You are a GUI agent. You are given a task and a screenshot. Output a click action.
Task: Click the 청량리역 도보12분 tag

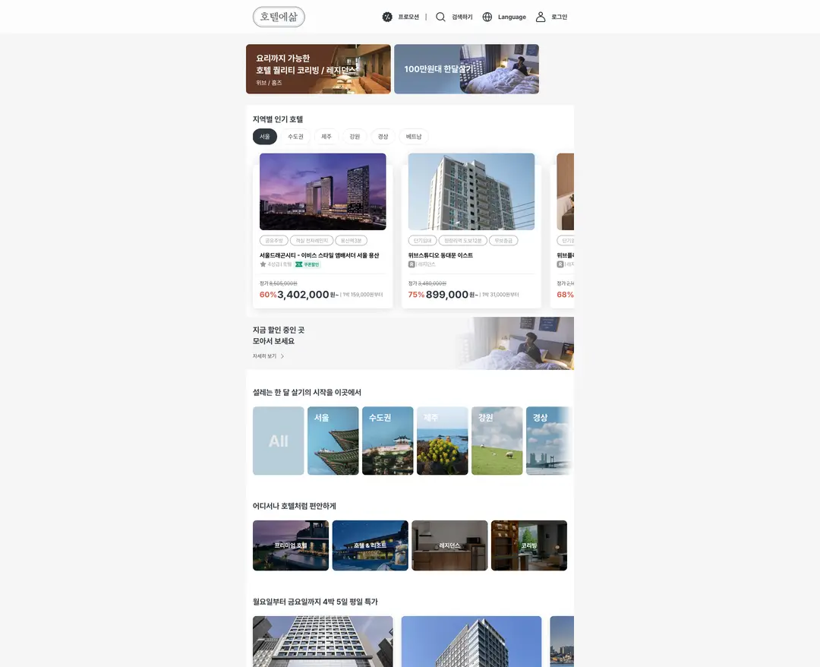[463, 241]
